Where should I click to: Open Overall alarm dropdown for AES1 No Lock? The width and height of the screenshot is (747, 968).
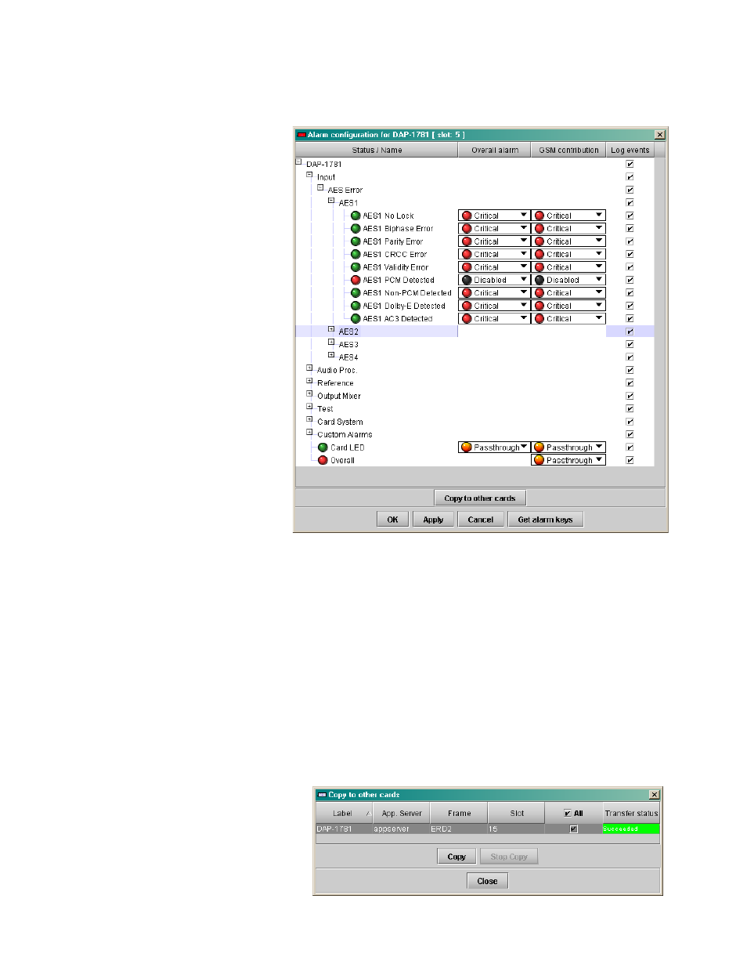494,216
